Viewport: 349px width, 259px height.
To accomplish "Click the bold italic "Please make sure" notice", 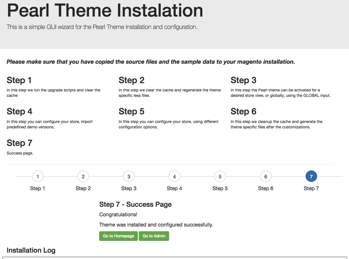I will 151,62.
